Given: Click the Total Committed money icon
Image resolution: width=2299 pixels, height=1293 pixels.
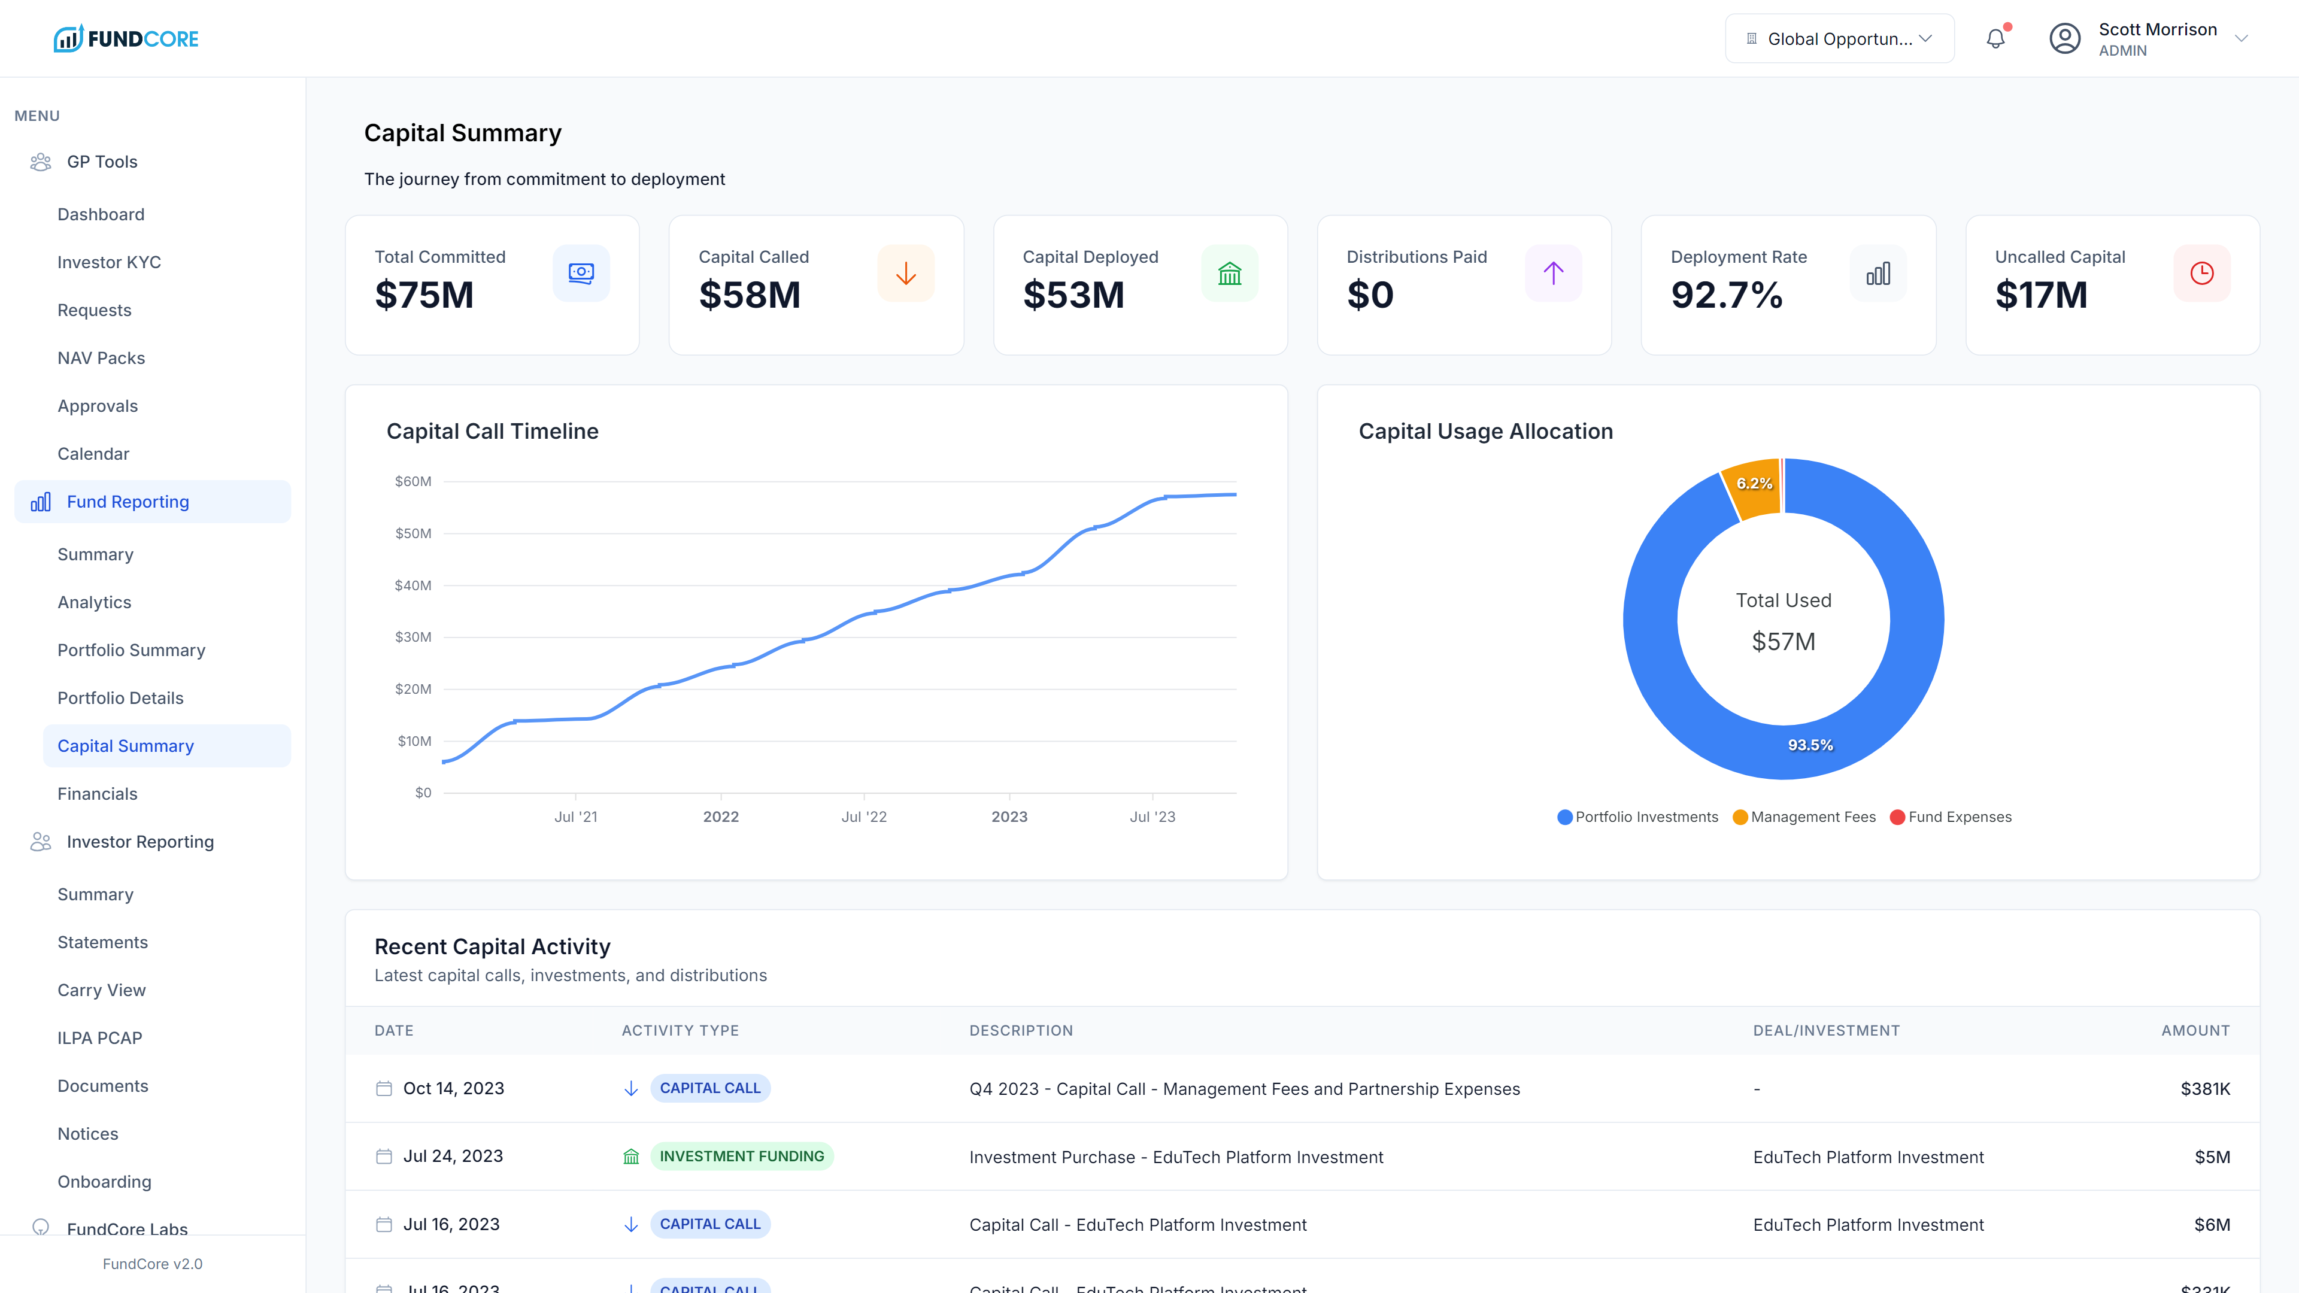Looking at the screenshot, I should click(x=581, y=273).
